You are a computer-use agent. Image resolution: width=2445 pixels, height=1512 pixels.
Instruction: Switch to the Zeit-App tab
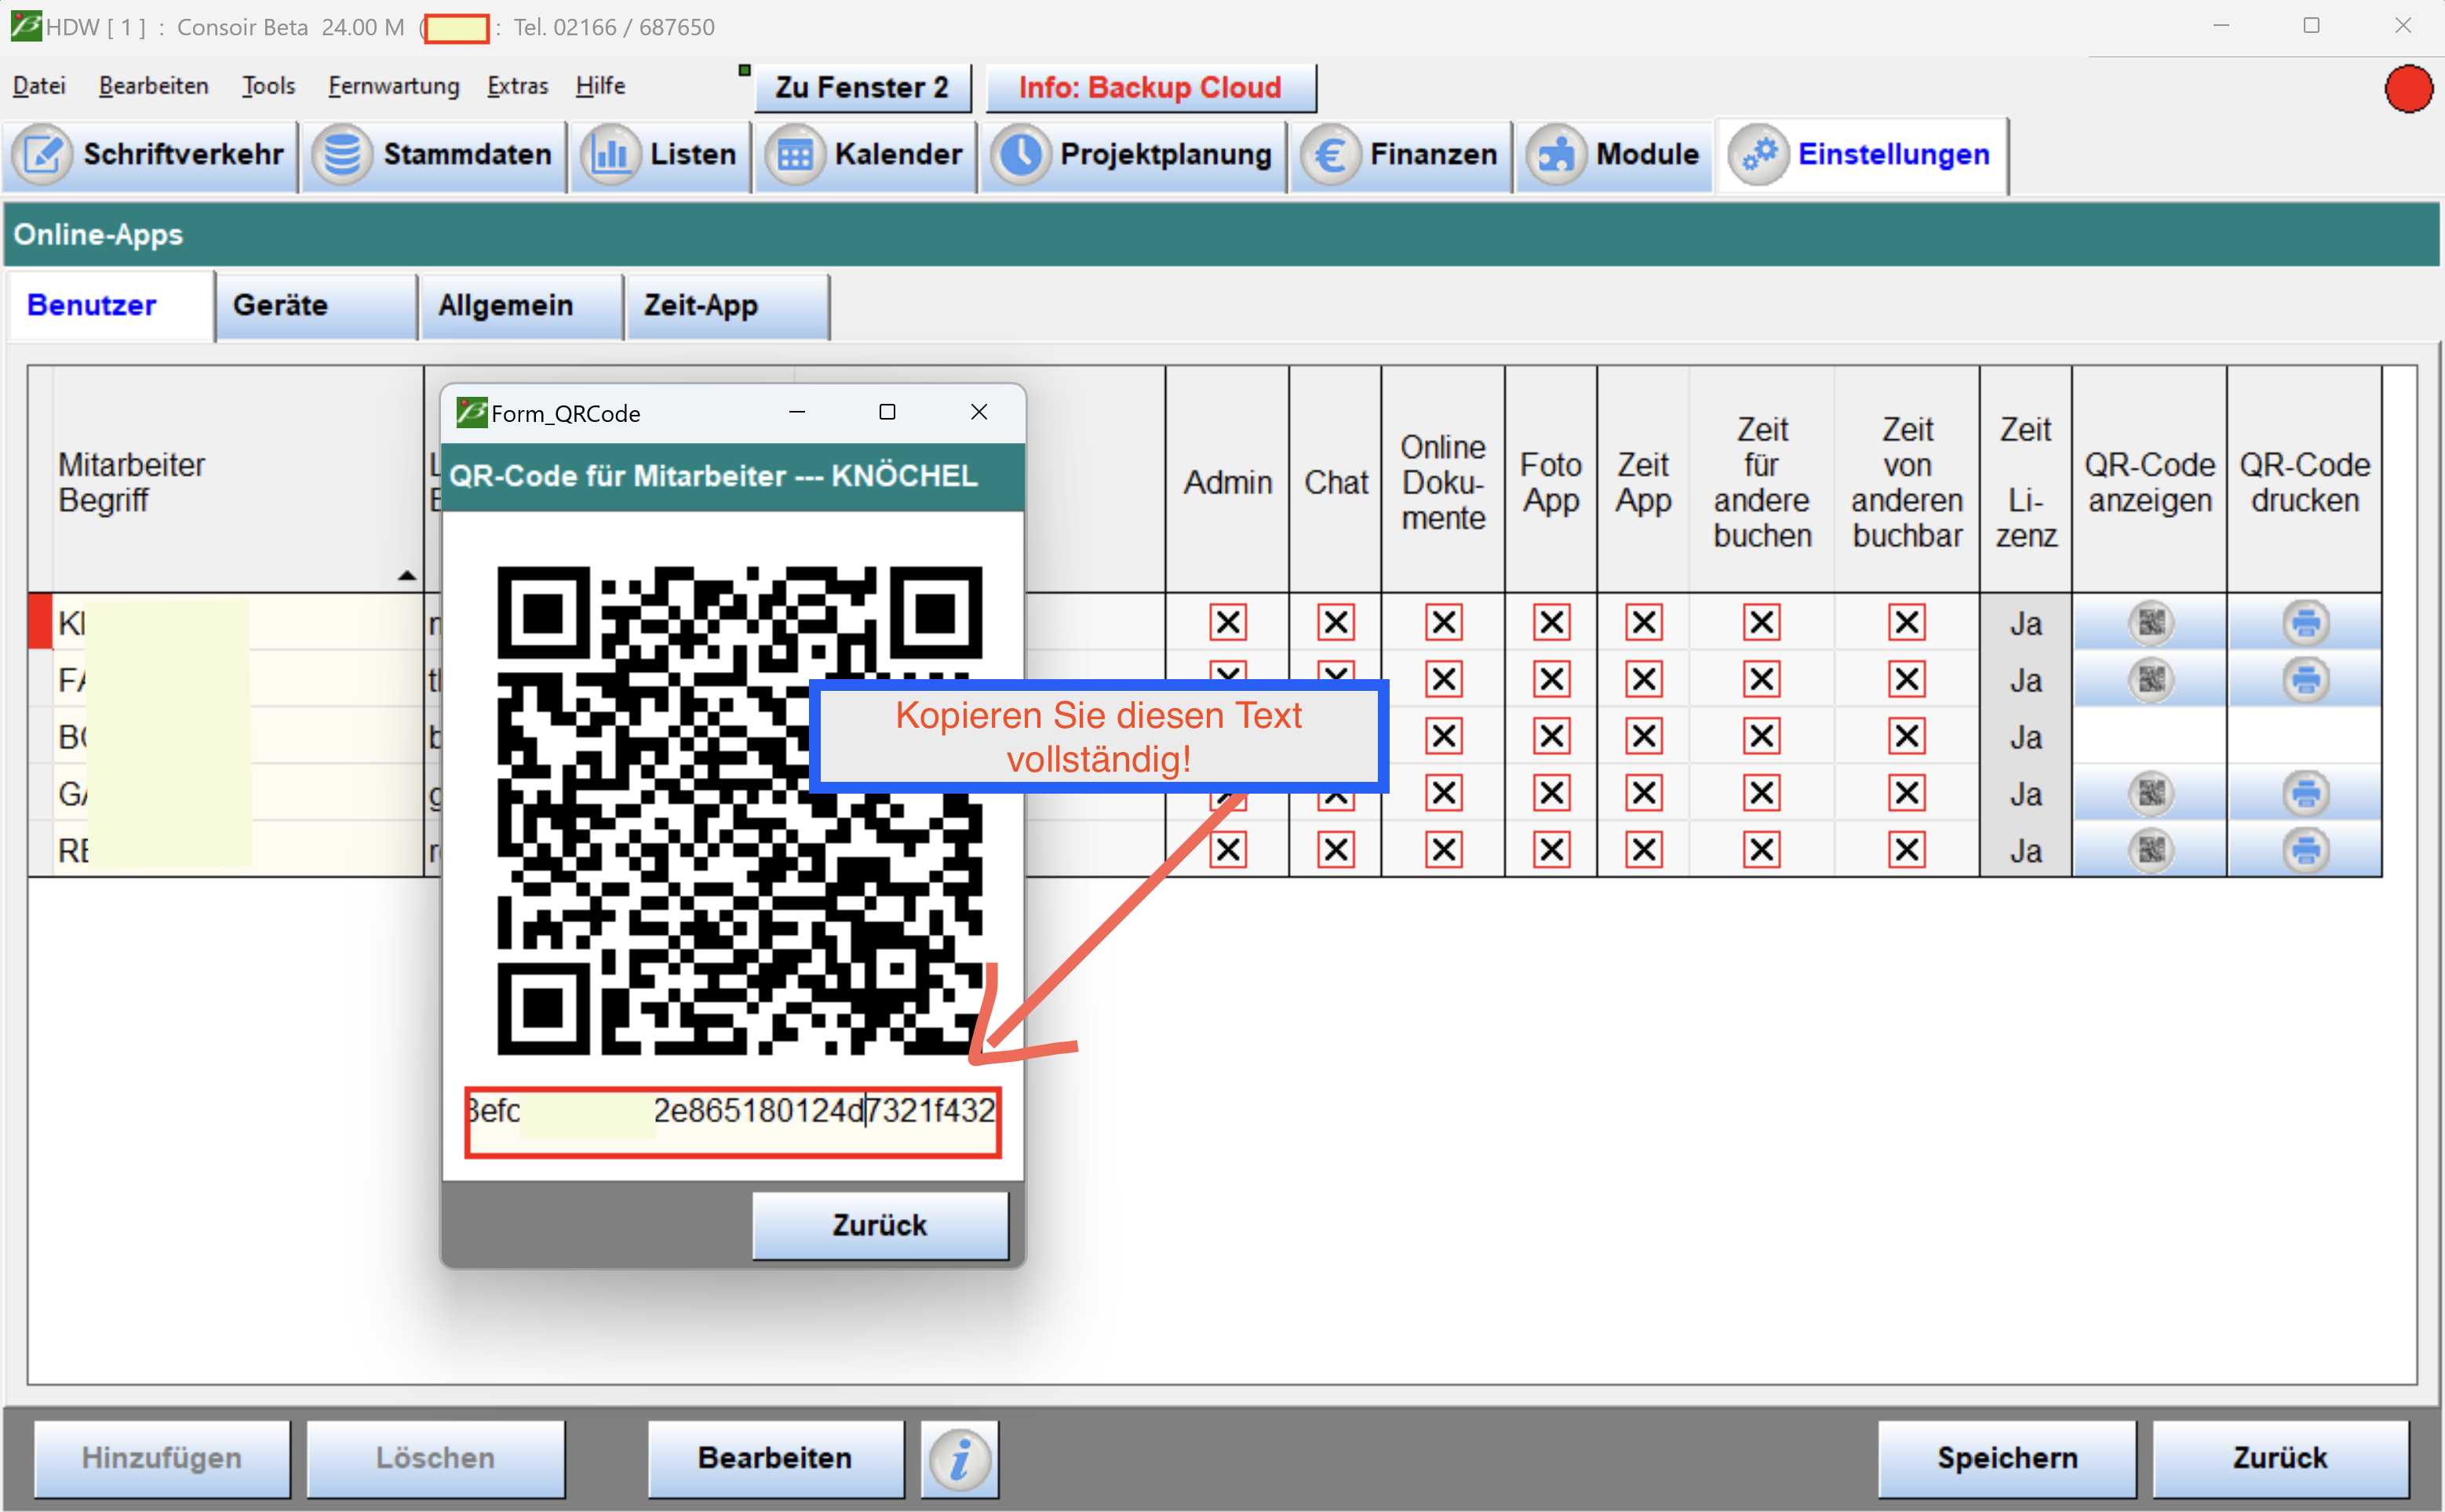click(727, 306)
